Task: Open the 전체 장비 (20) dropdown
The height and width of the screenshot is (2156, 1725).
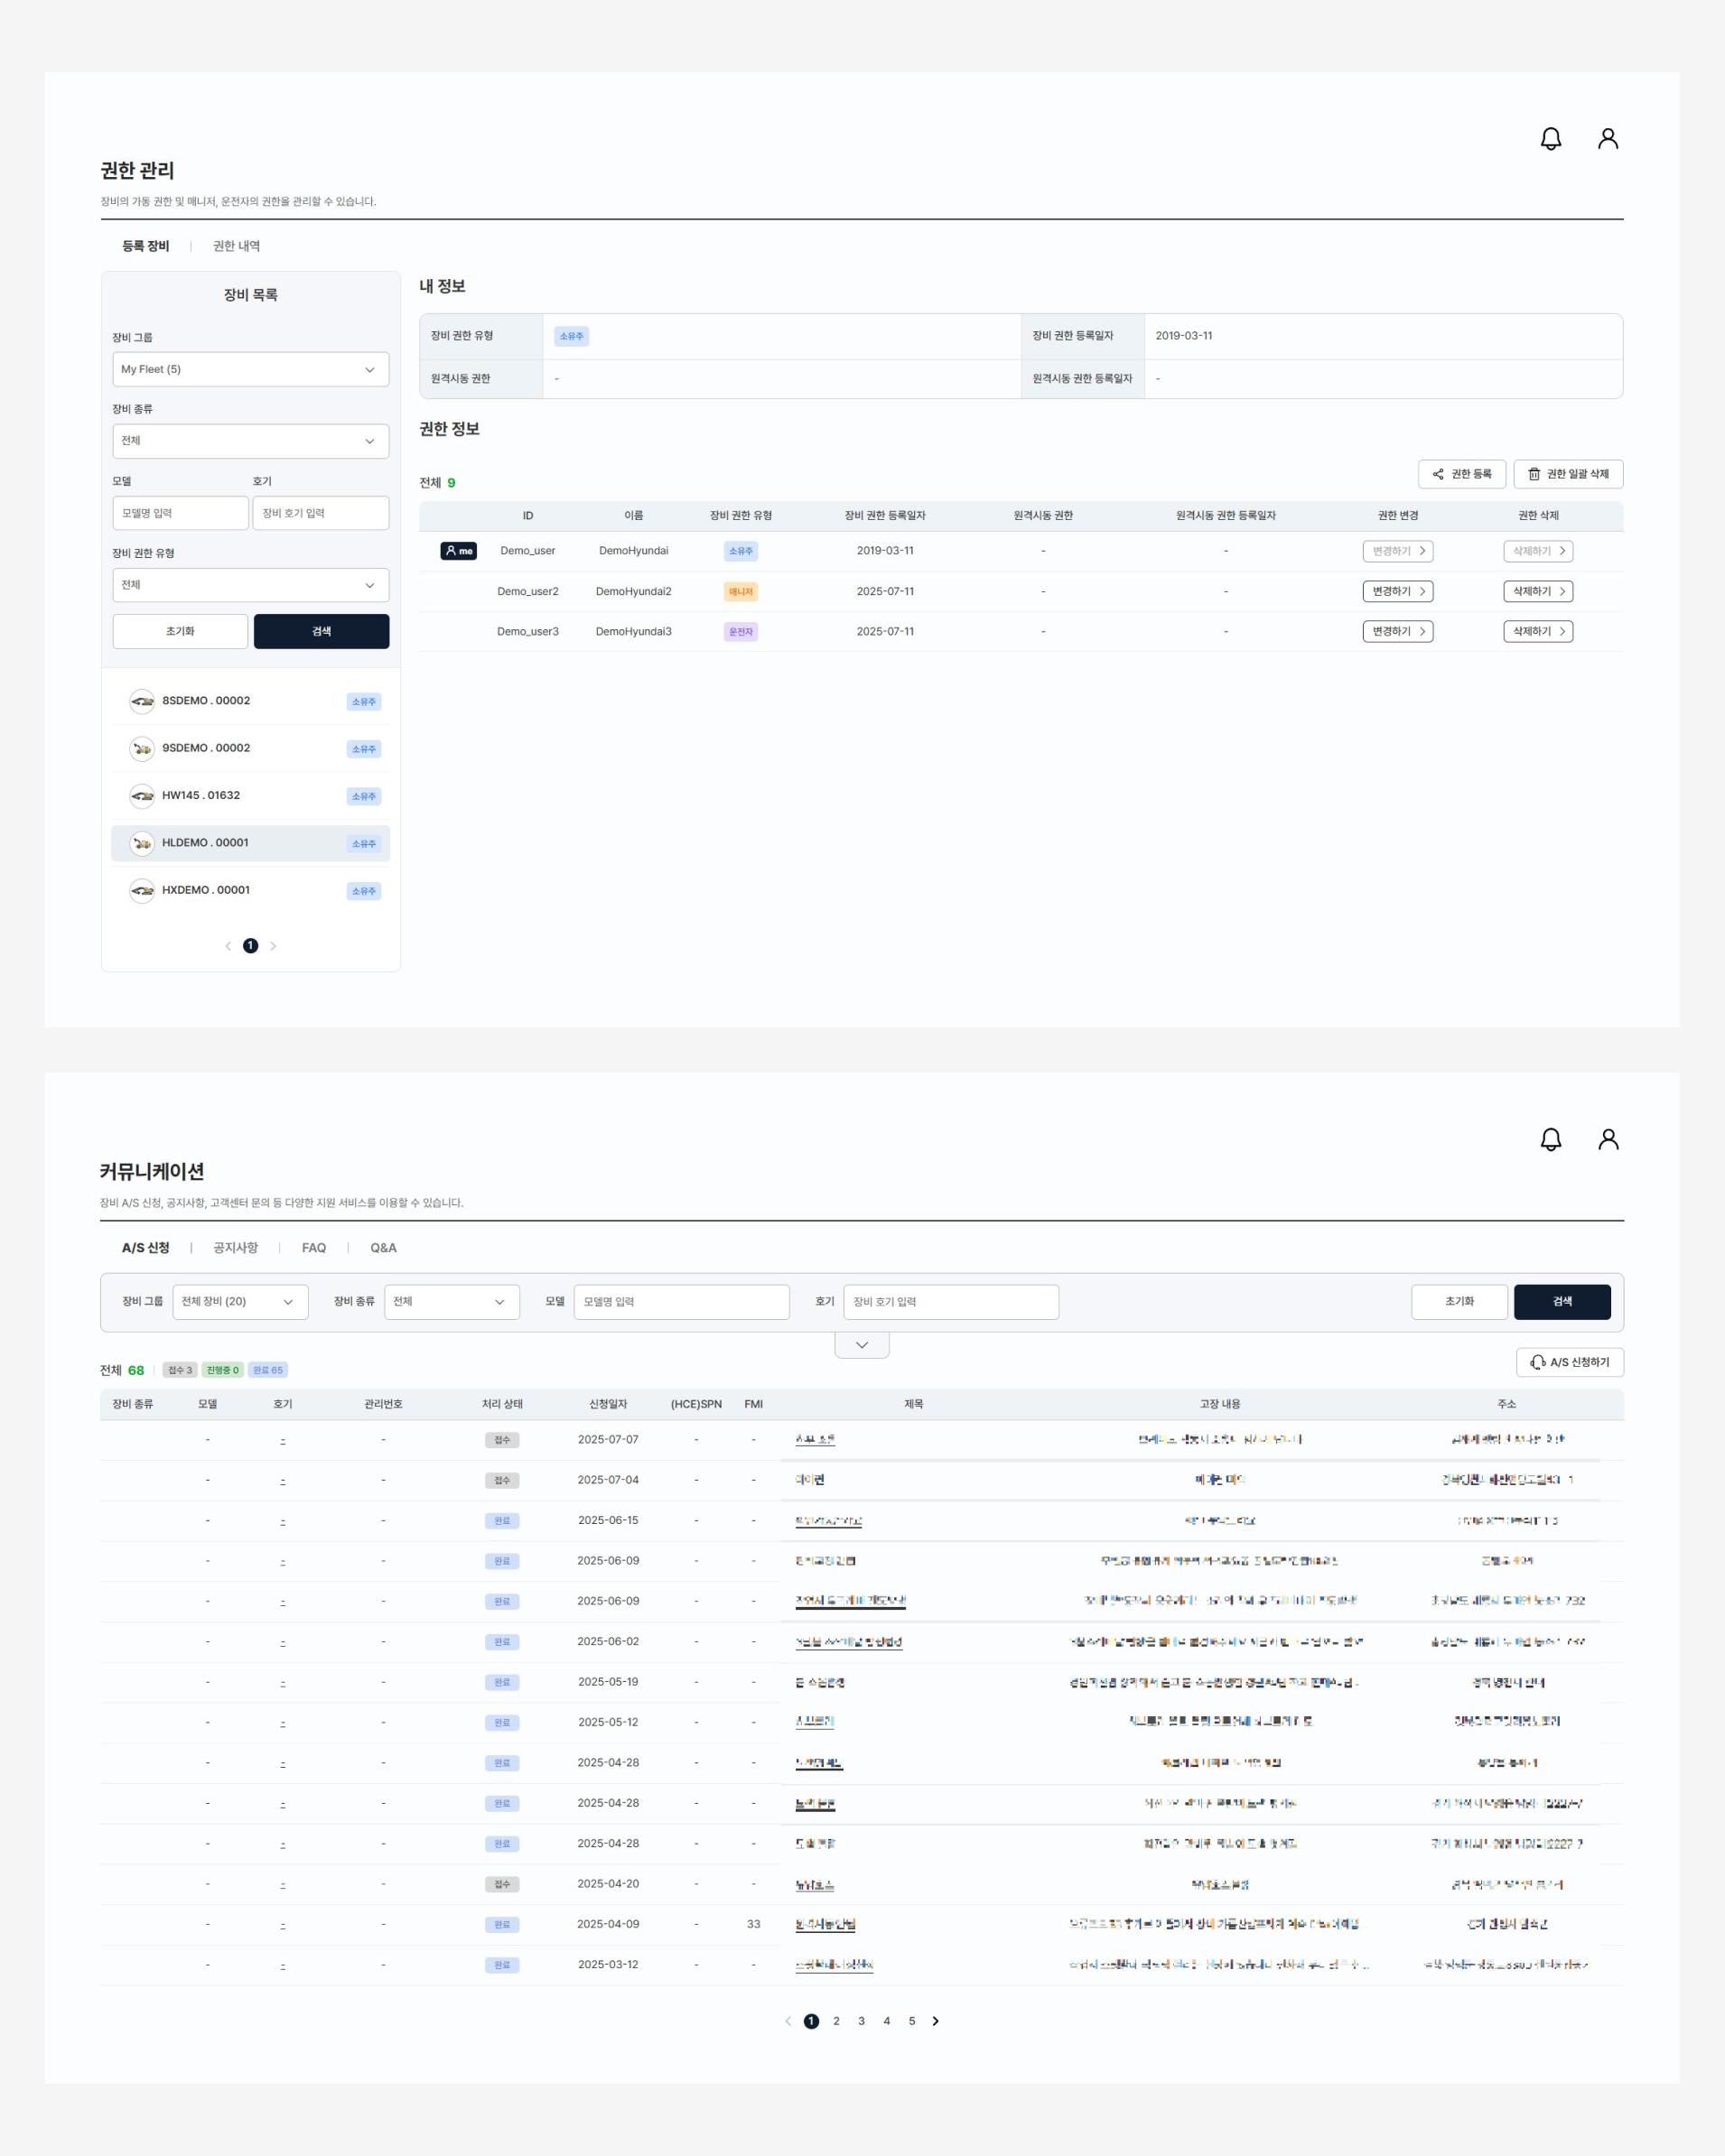Action: tap(240, 1301)
